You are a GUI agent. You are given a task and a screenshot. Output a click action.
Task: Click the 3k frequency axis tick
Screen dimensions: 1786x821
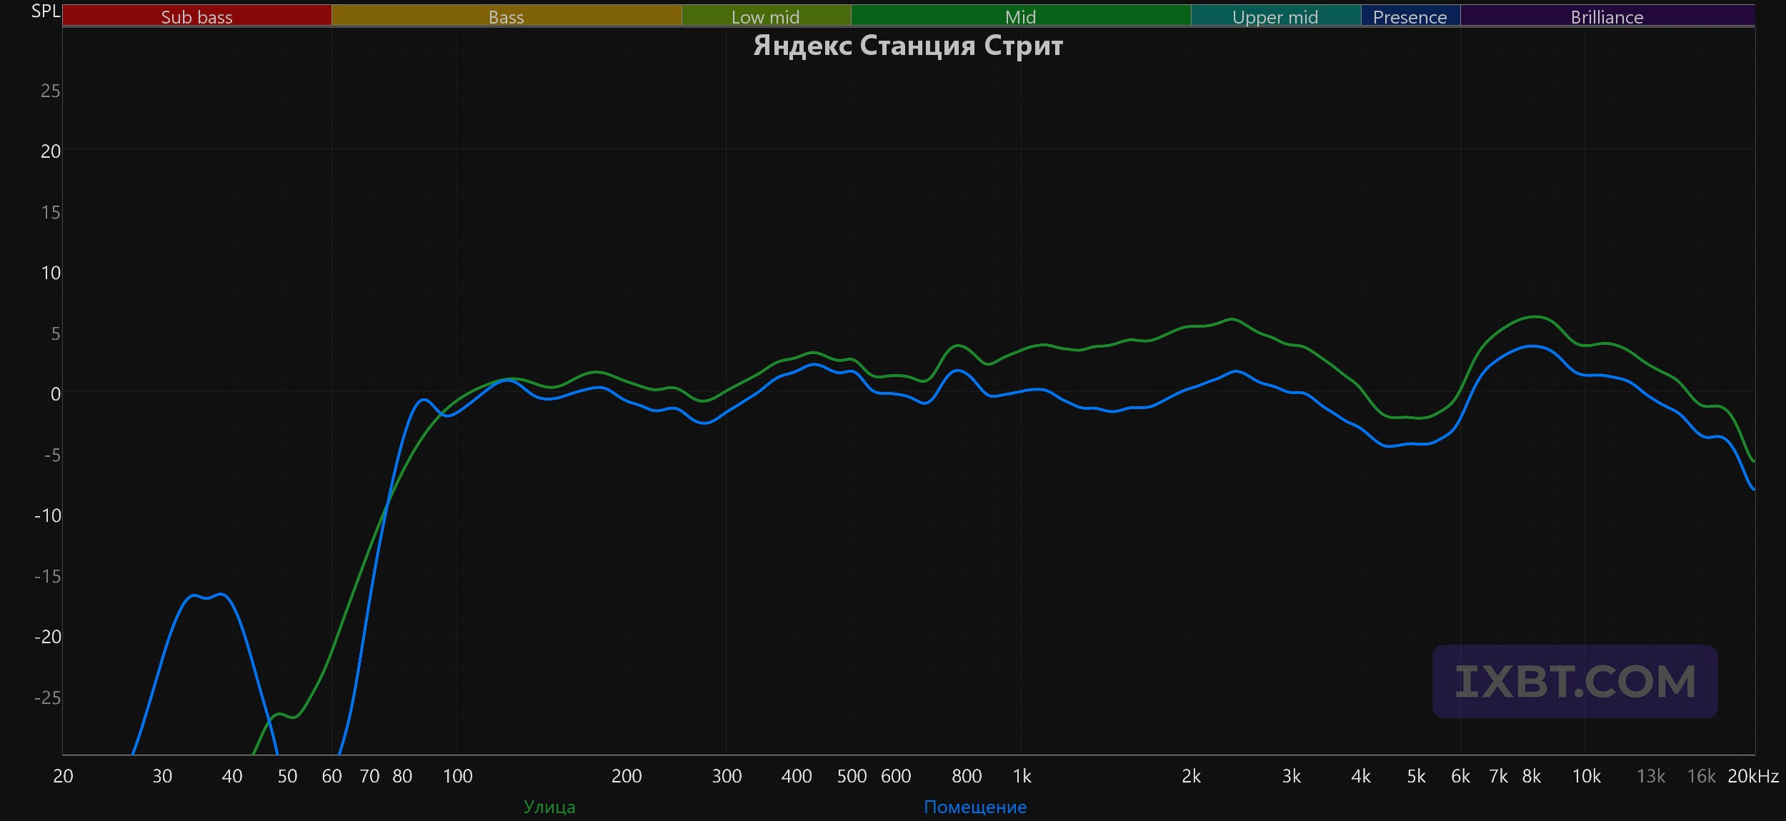click(1291, 776)
